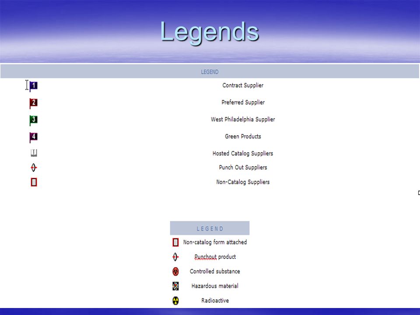Image resolution: width=420 pixels, height=315 pixels.
Task: Select the 'Radioactive' label text
Action: 215,301
